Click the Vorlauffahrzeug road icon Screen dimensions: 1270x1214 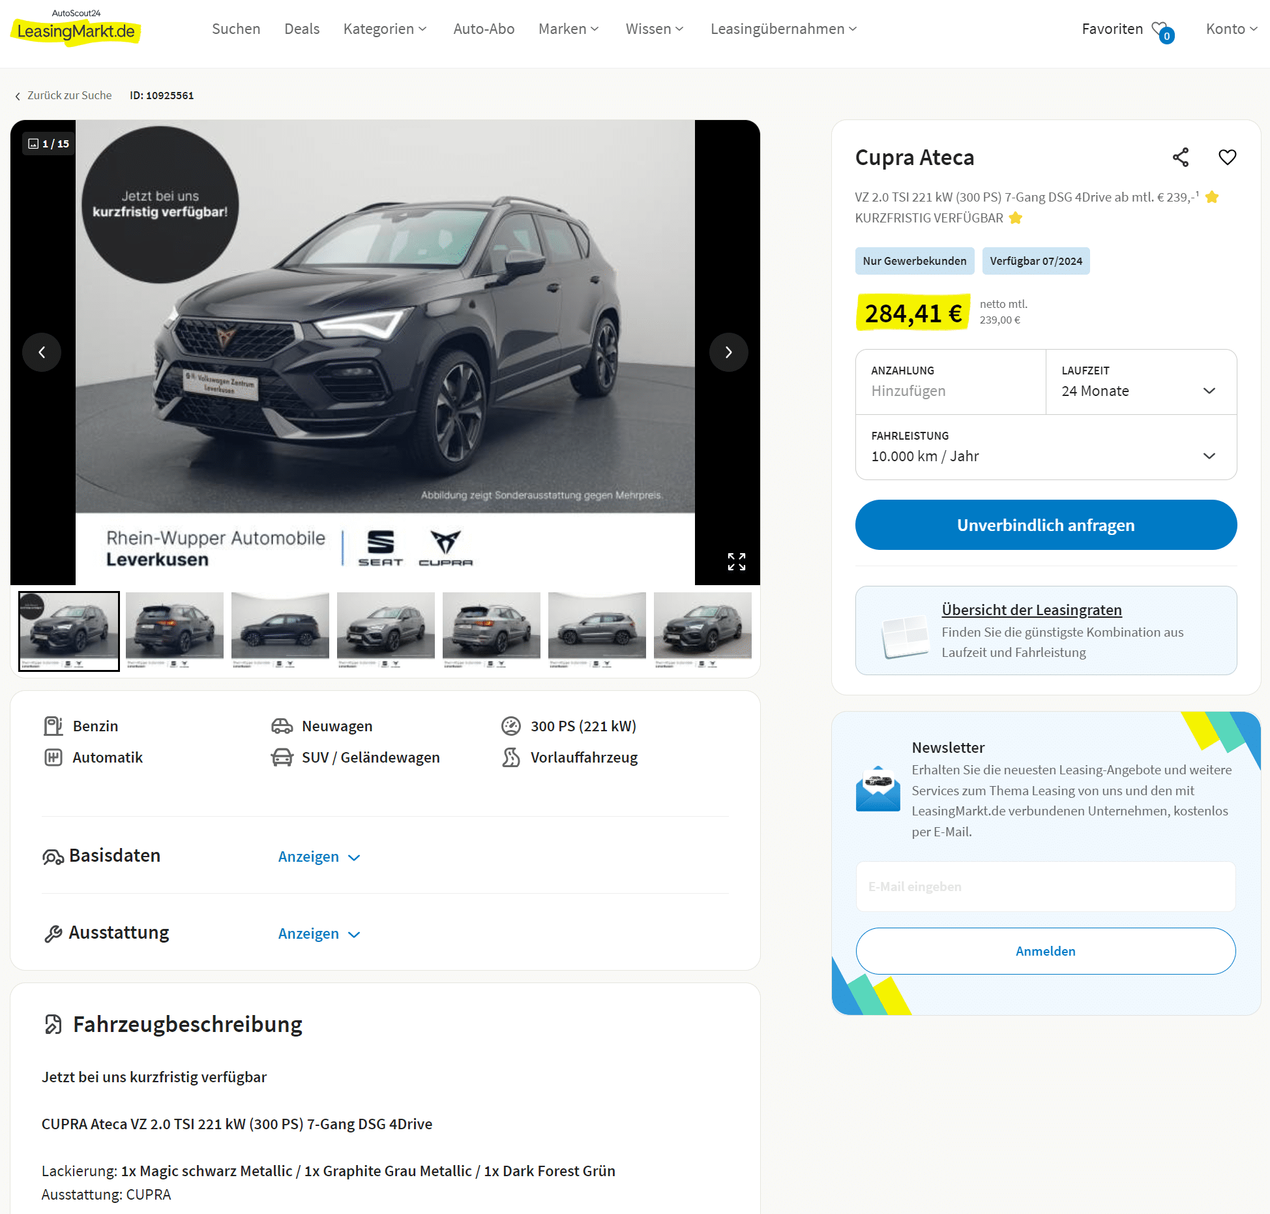click(511, 757)
